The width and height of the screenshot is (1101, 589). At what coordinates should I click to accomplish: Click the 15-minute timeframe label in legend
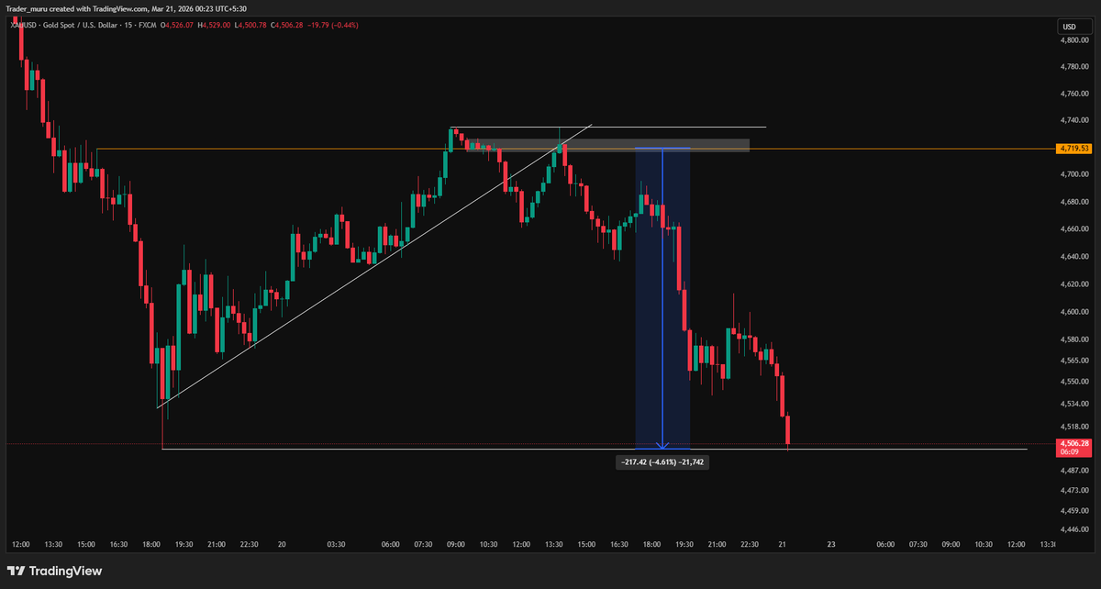tap(128, 27)
